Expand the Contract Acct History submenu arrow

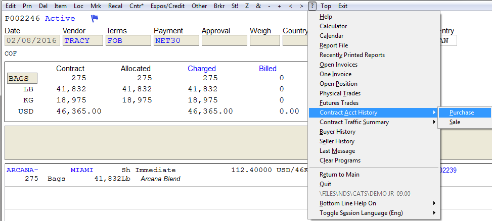tap(434, 113)
